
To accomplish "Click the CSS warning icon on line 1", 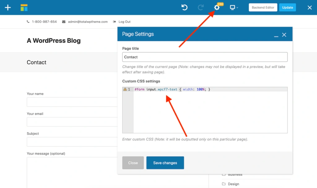I will tap(125, 89).
